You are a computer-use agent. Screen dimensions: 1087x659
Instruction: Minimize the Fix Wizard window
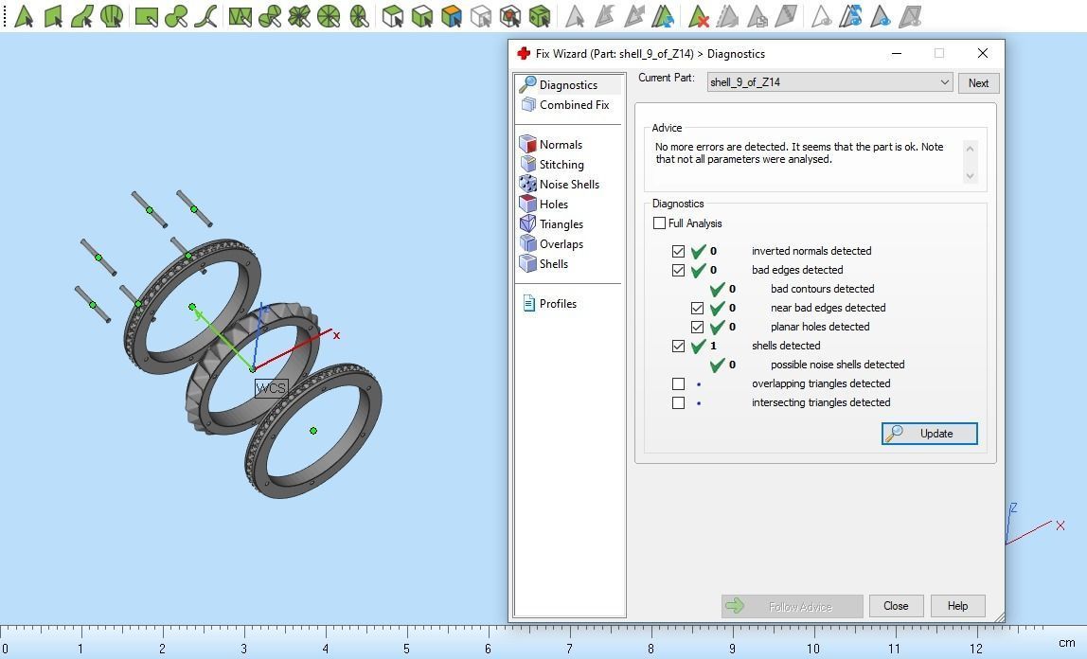(897, 53)
